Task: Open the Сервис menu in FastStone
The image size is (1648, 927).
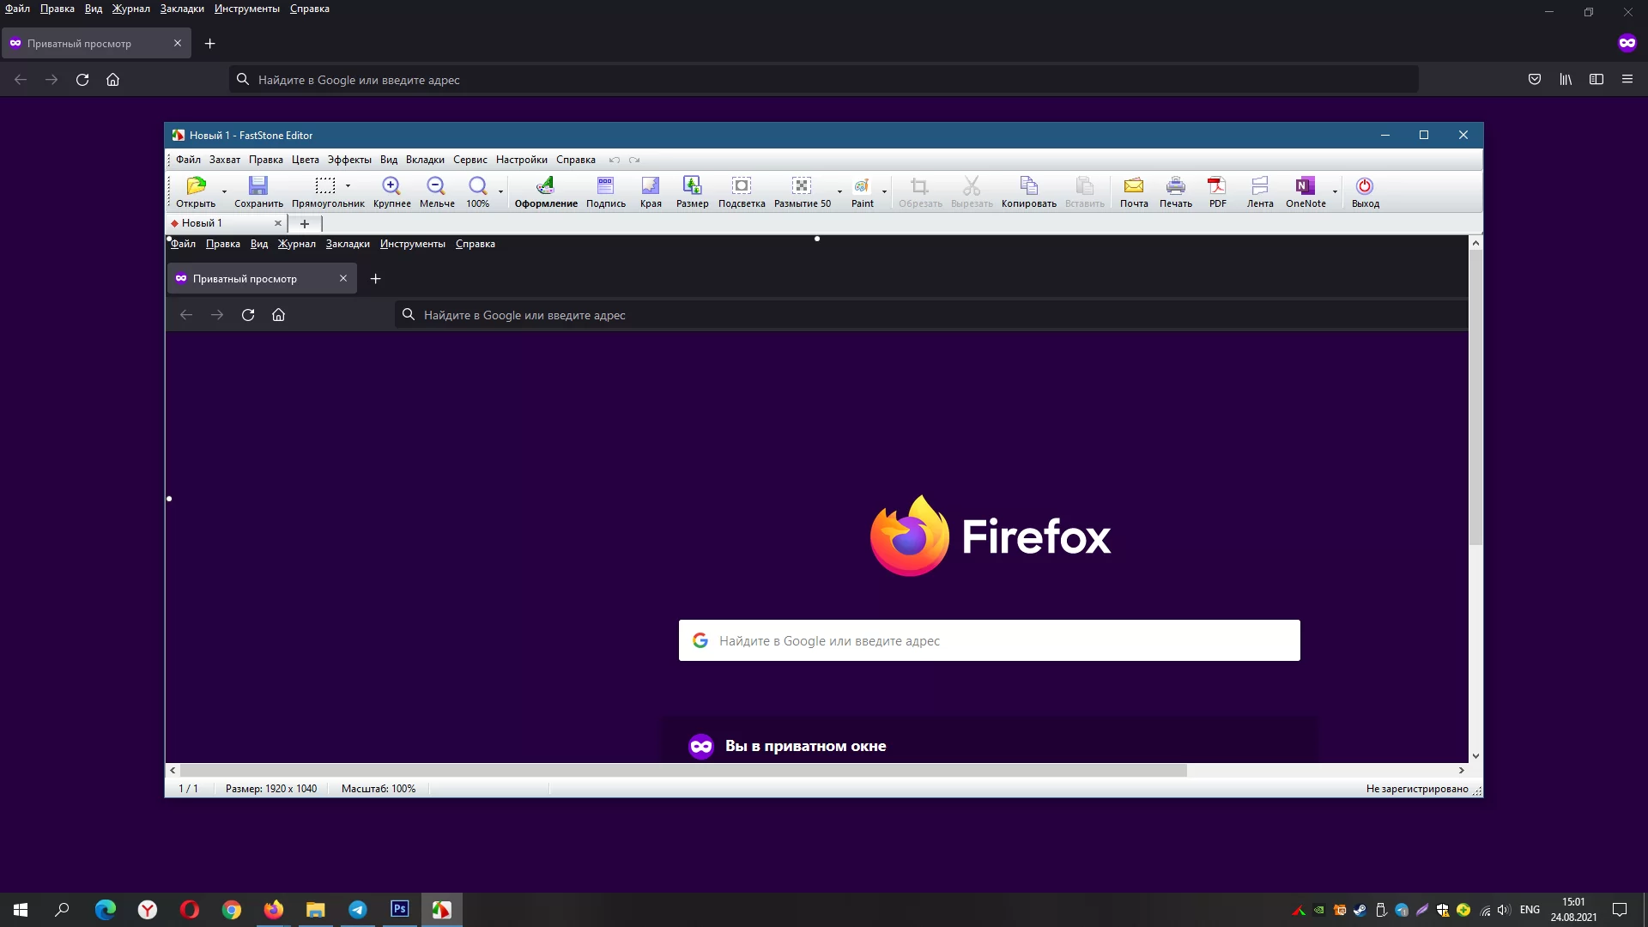Action: [470, 160]
